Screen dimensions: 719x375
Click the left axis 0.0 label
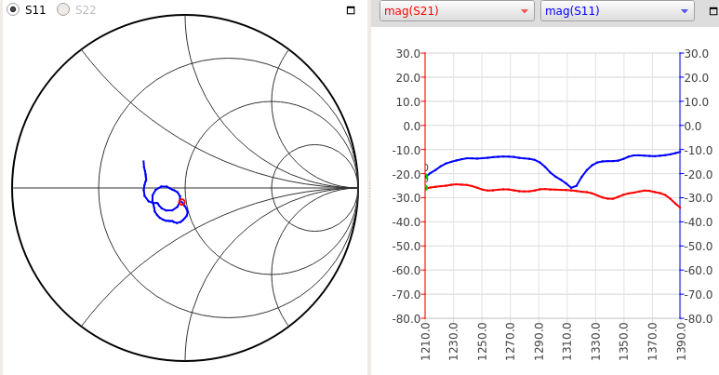411,126
